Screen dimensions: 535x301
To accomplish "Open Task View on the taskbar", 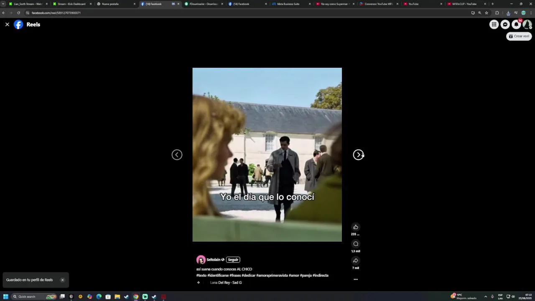I will [x=62, y=296].
